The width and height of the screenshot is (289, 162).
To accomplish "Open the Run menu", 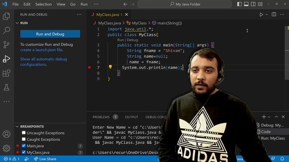I will [84, 4].
